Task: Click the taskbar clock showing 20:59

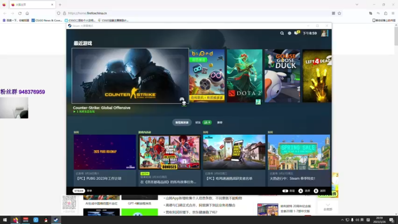Action: [379, 220]
